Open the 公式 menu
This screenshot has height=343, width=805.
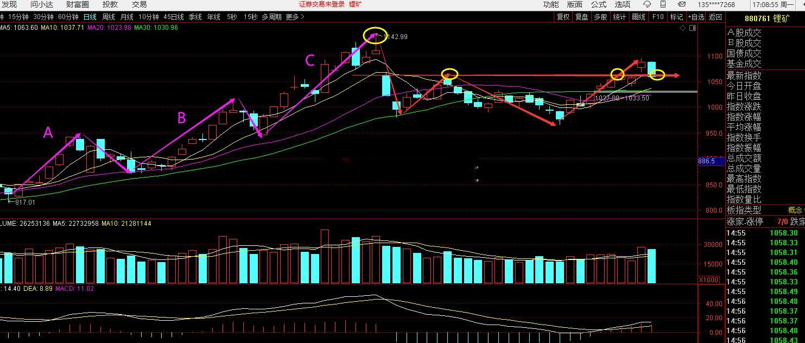(599, 4)
